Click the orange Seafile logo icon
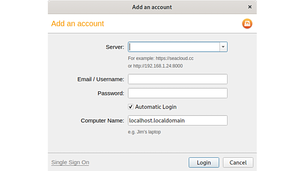 point(247,24)
